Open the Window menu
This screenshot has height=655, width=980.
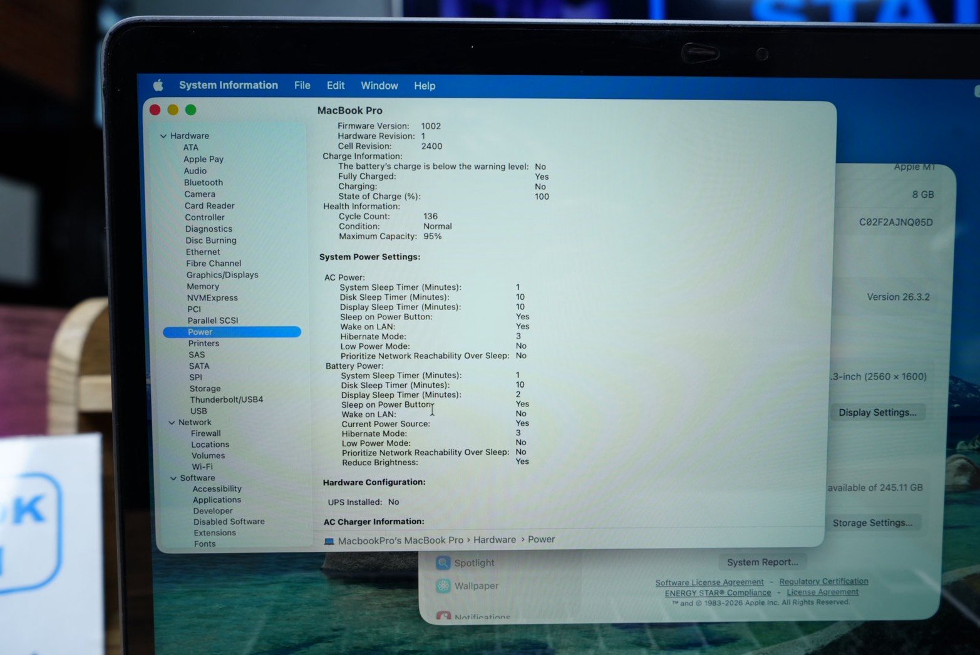point(379,86)
